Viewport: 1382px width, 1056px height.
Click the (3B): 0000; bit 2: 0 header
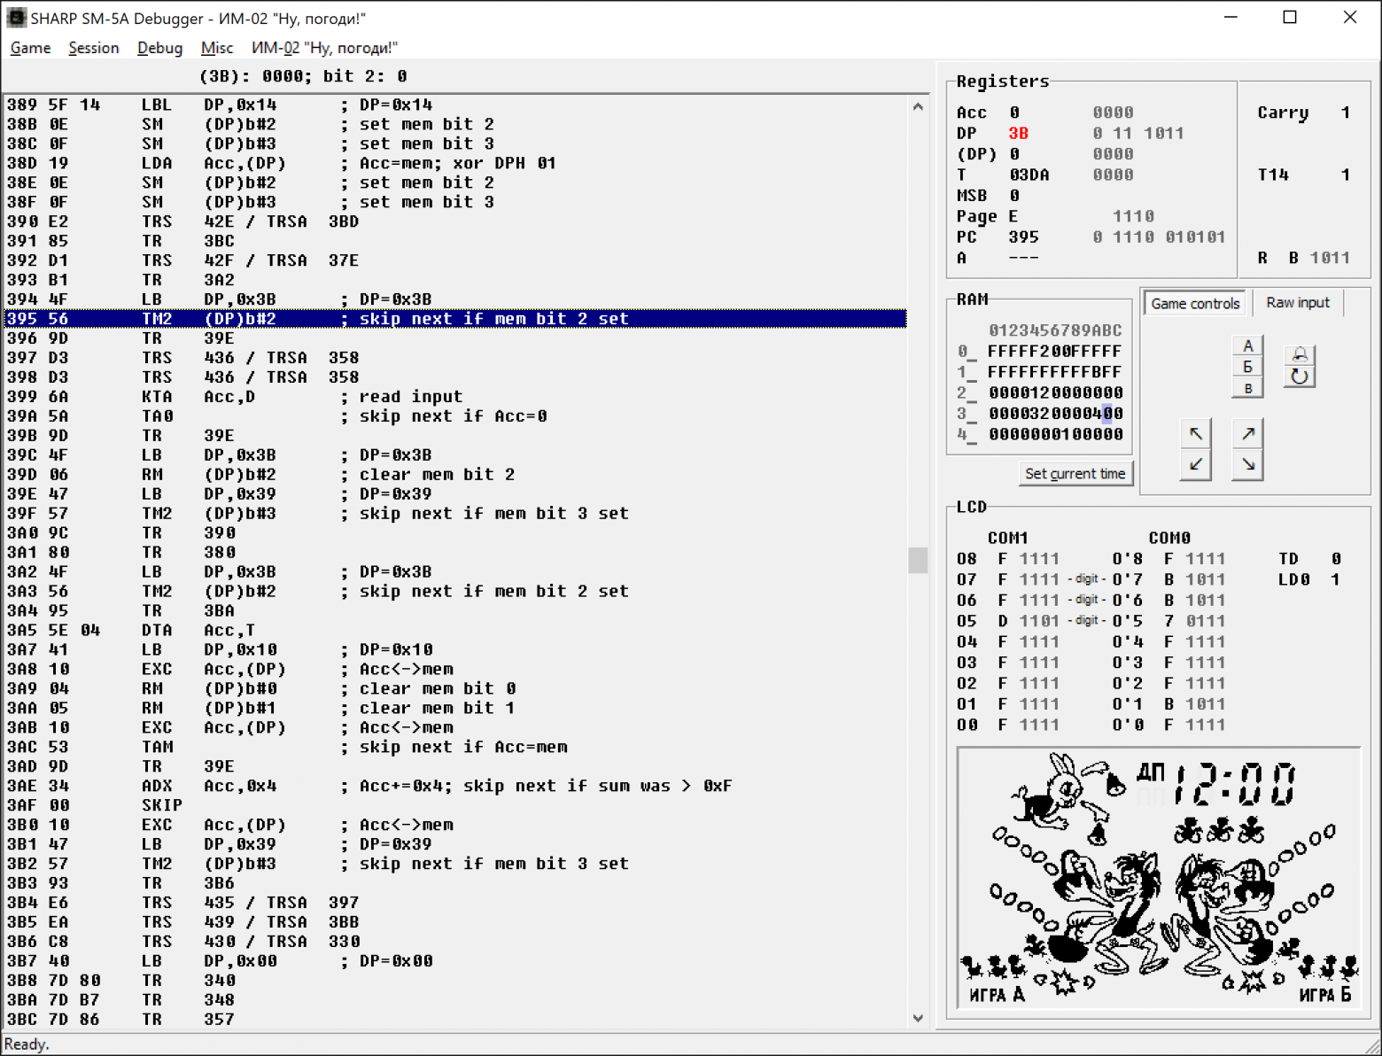[303, 76]
